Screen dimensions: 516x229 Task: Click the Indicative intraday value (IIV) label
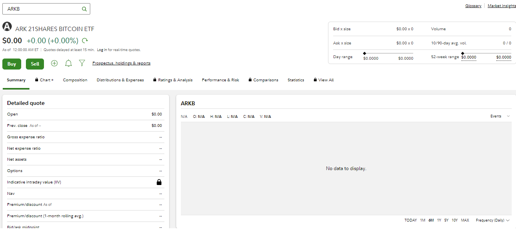pos(34,182)
